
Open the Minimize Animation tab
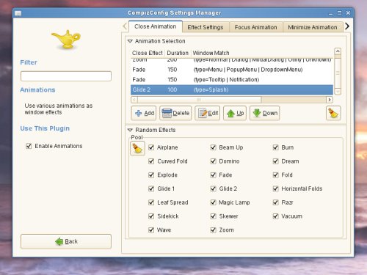click(313, 27)
